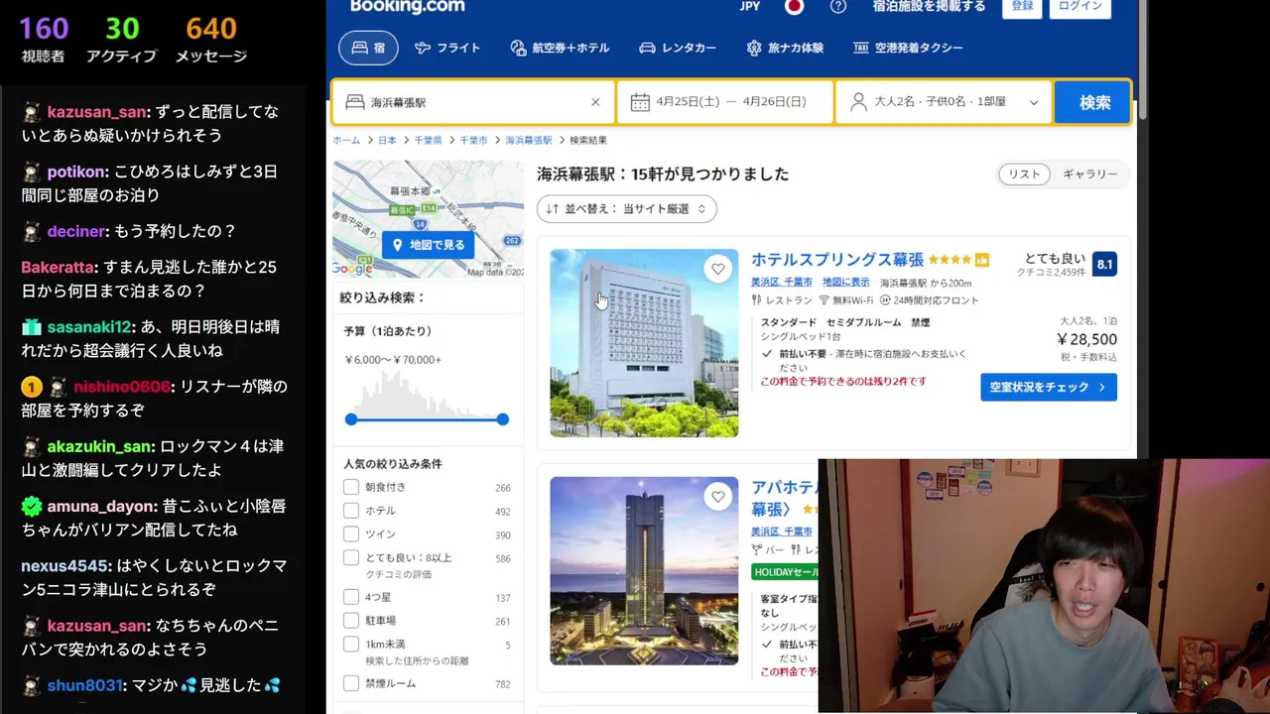Image resolution: width=1270 pixels, height=714 pixels.
Task: Click the calendar icon in date field
Action: [640, 102]
